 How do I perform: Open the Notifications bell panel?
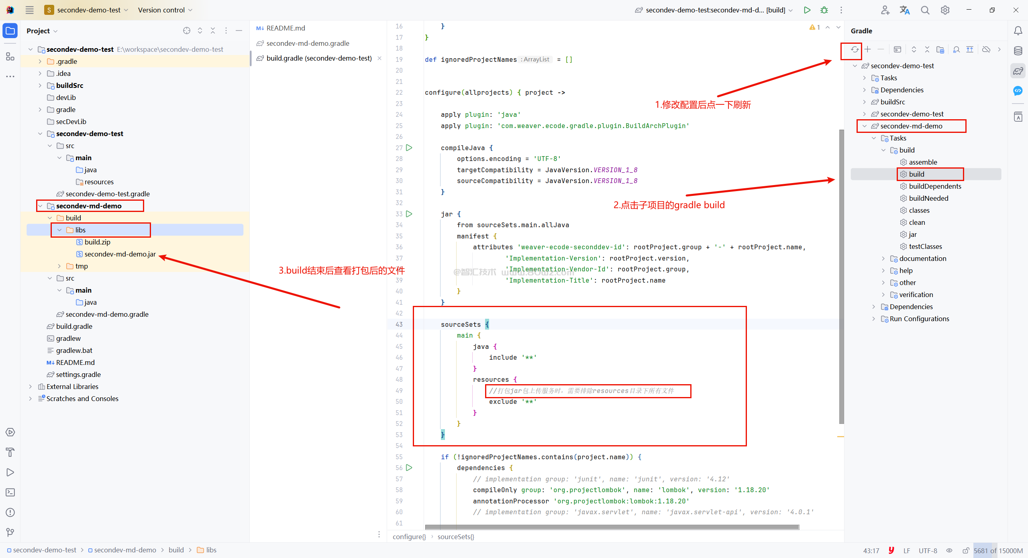(1018, 31)
